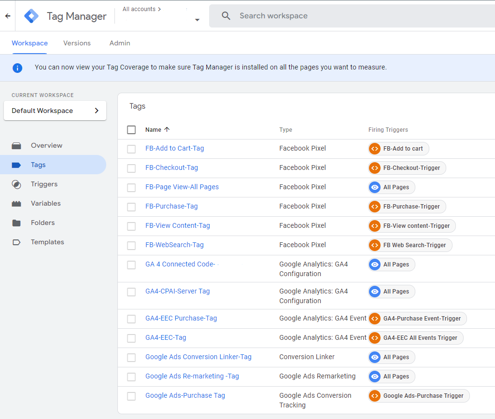
Task: Click the FB-Checkout-Trigger chip label
Action: [411, 168]
